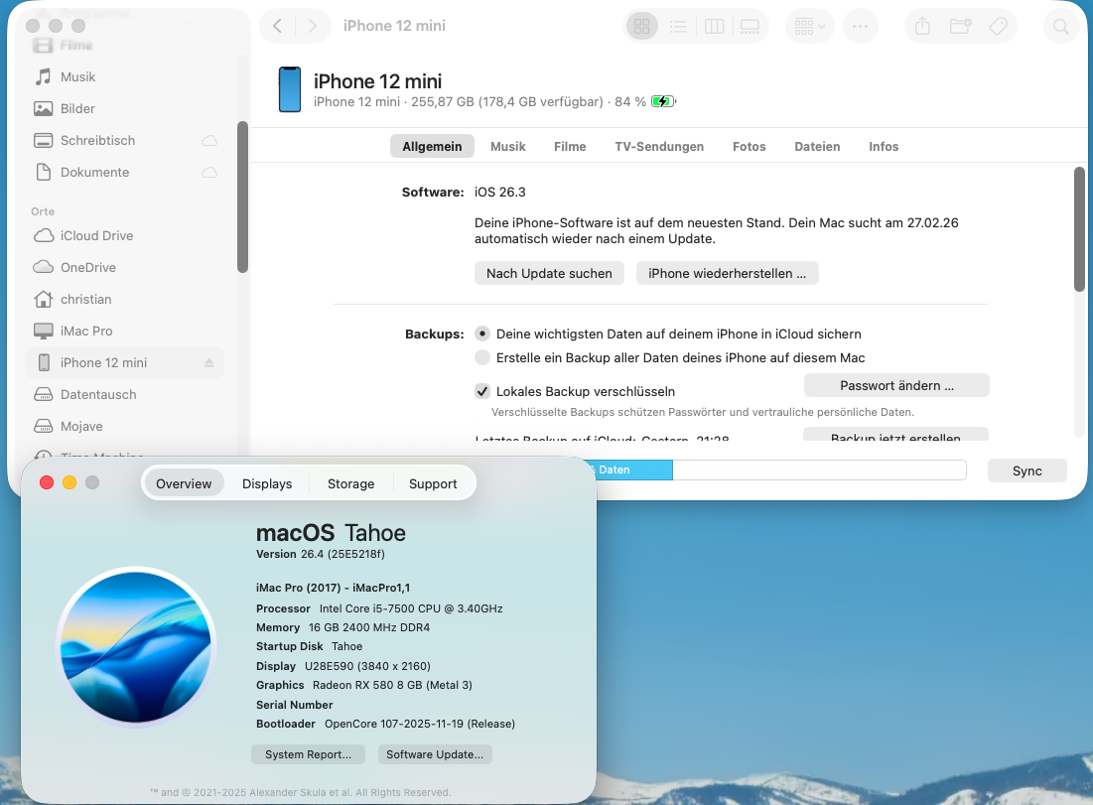Toggle Lokales Backup verschlüsseln checkbox

[x=482, y=391]
